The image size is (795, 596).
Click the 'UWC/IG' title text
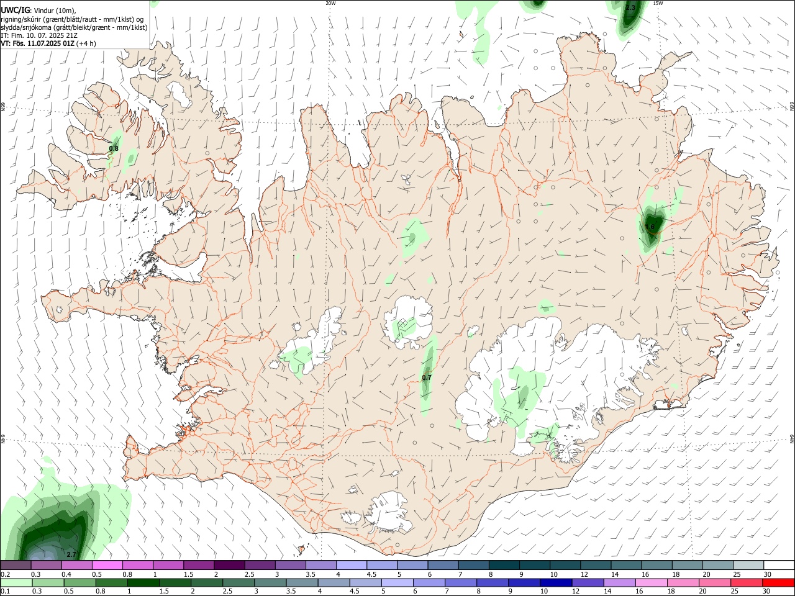point(15,10)
